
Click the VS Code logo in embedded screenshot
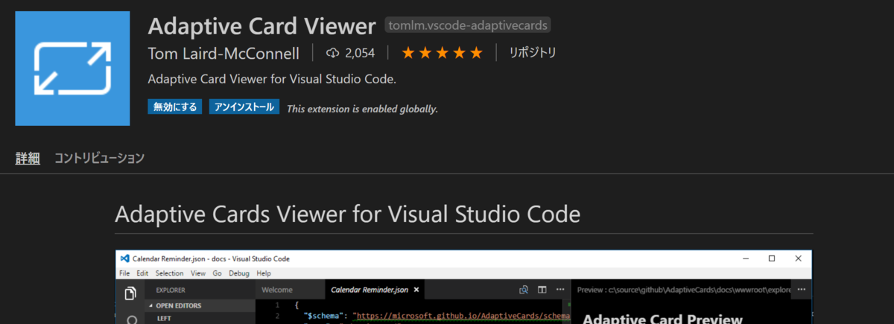coord(124,258)
